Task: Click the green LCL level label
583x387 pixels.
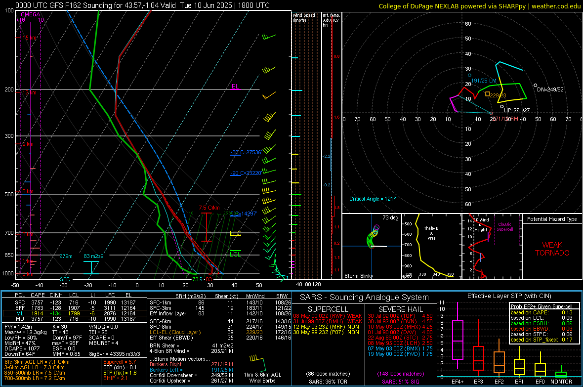Action: (235, 254)
